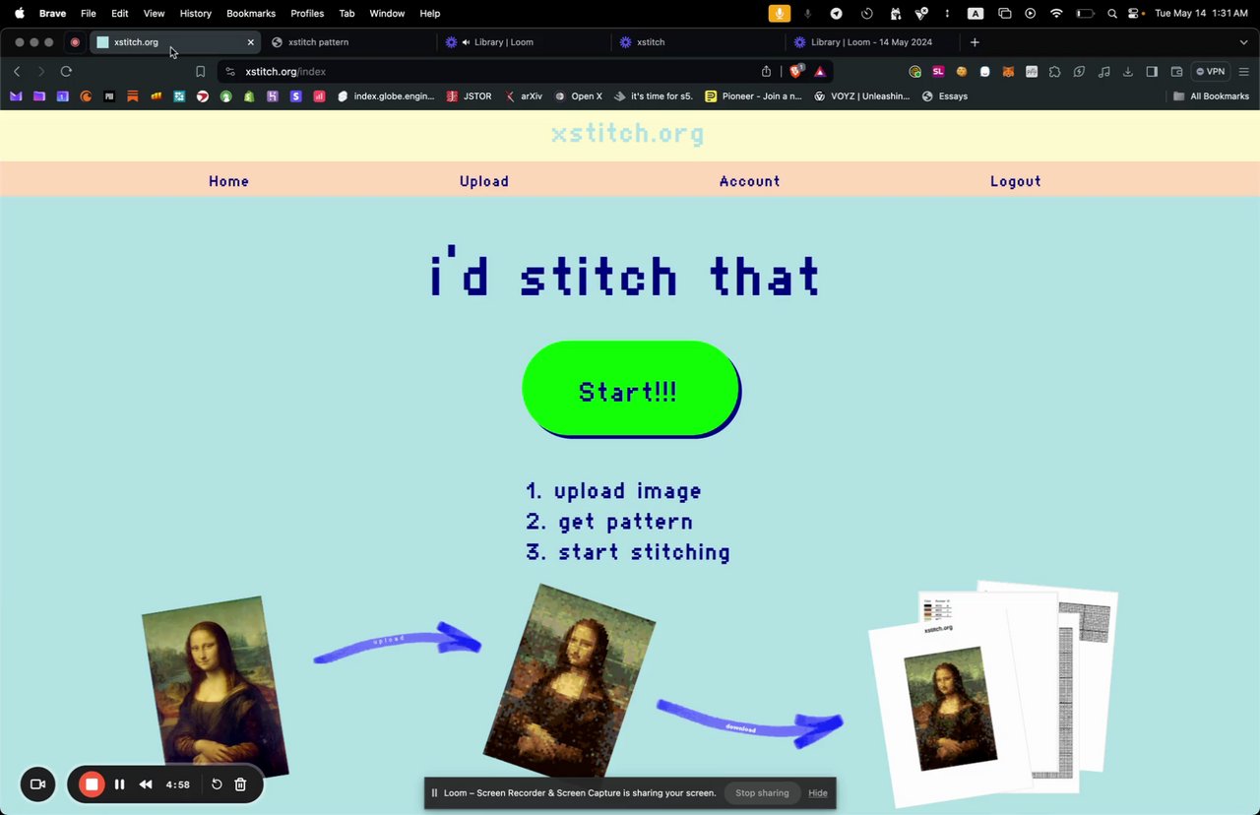This screenshot has height=815, width=1260.
Task: Click the share icon in address bar
Action: [x=766, y=71]
